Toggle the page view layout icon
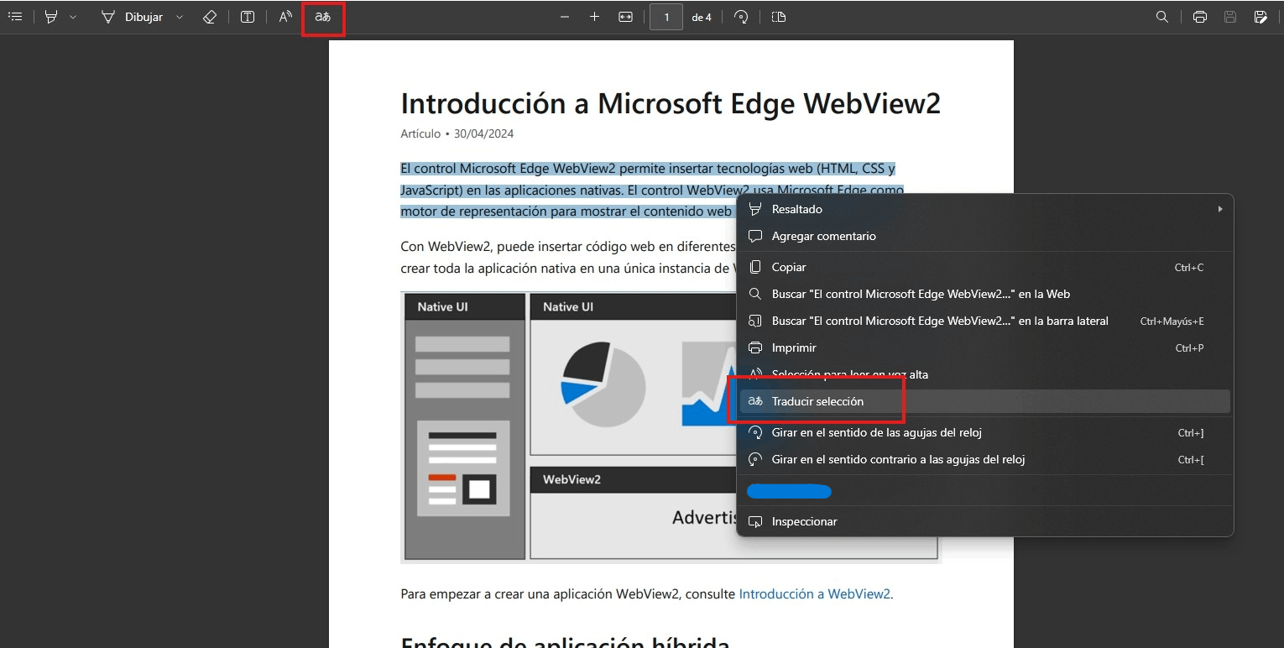This screenshot has height=648, width=1284. click(779, 17)
